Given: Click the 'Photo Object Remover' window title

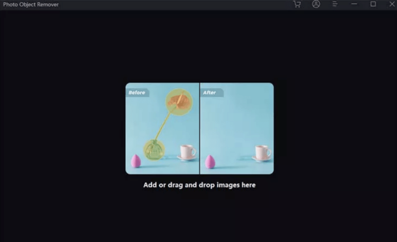Looking at the screenshot, I should click(31, 5).
